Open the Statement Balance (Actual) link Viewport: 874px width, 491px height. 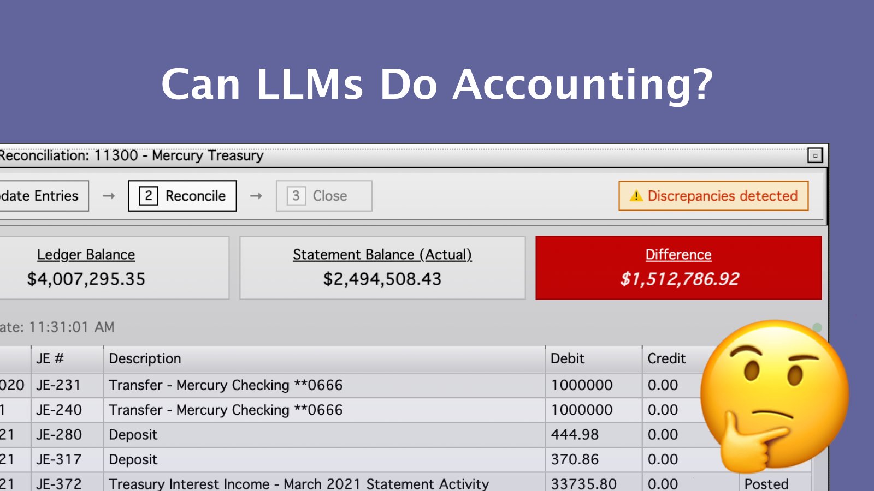tap(382, 255)
